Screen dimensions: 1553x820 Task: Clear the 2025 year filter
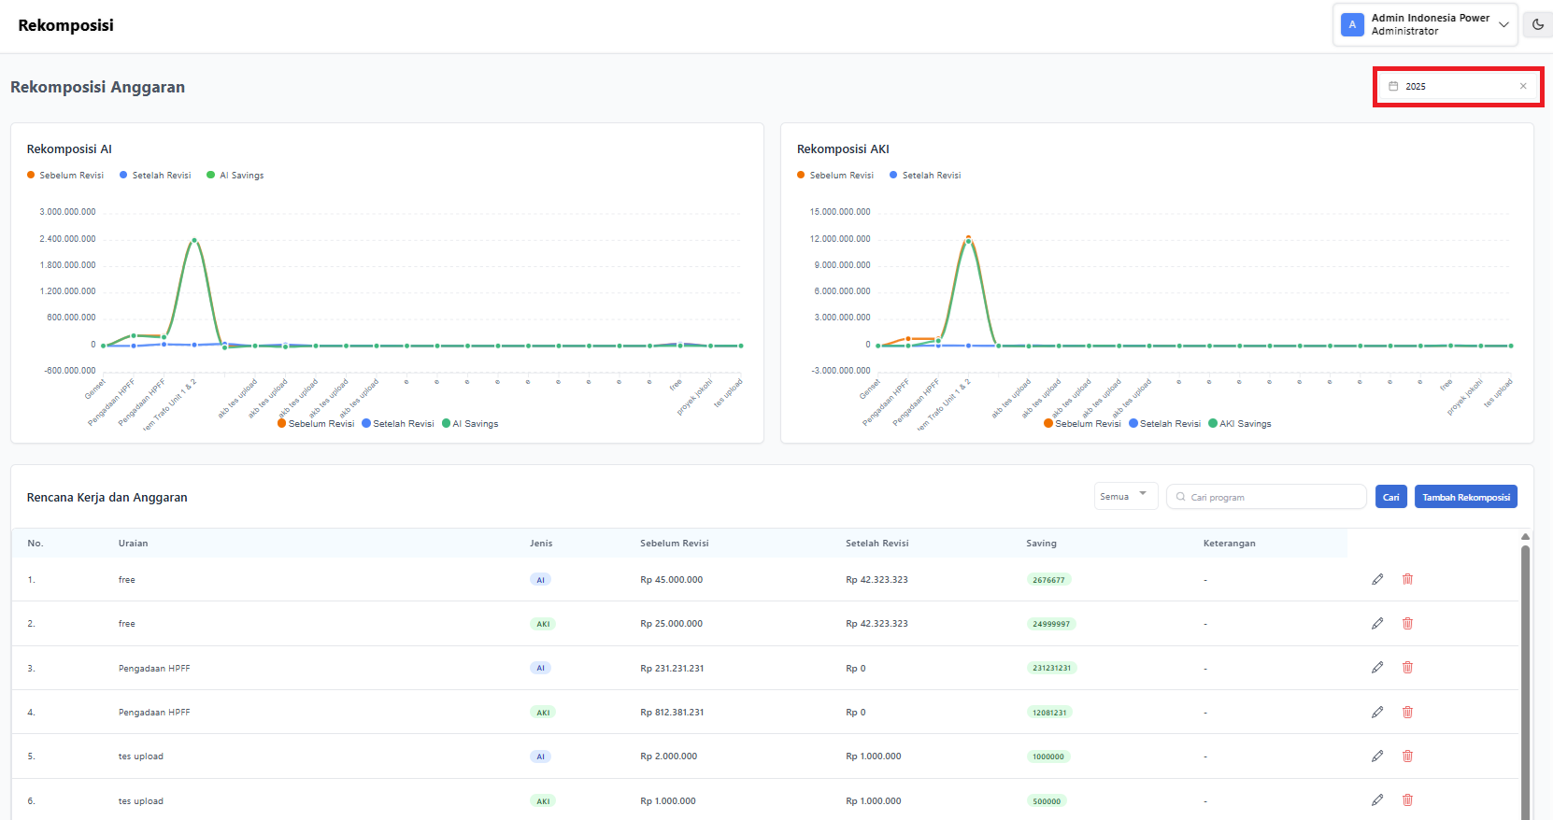1523,86
